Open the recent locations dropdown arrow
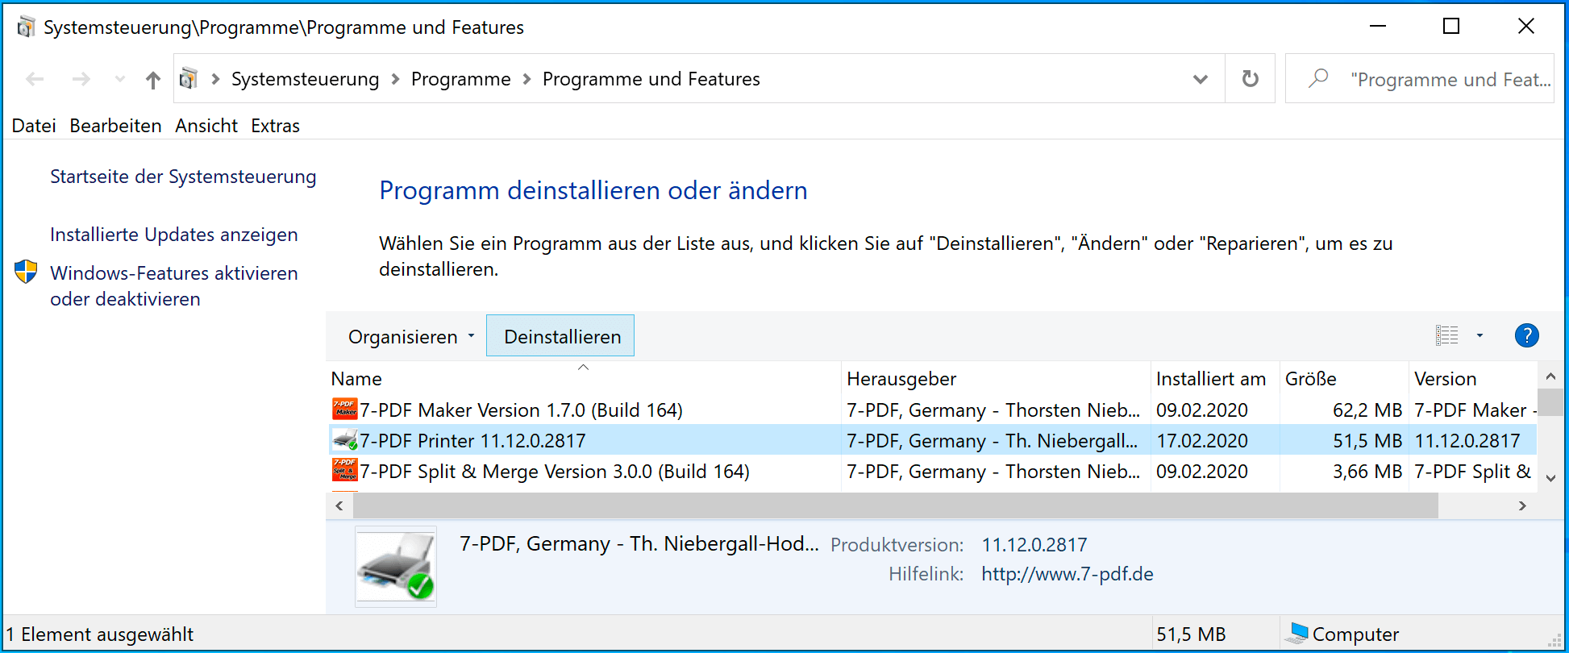 pyautogui.click(x=120, y=79)
